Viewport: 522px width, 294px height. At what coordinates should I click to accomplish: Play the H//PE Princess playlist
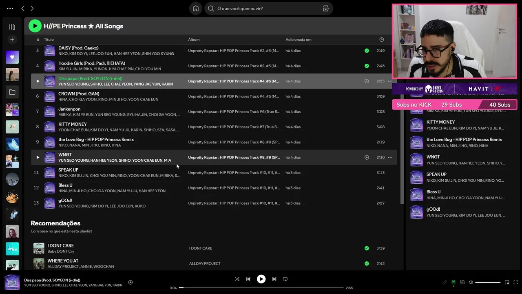(x=35, y=26)
